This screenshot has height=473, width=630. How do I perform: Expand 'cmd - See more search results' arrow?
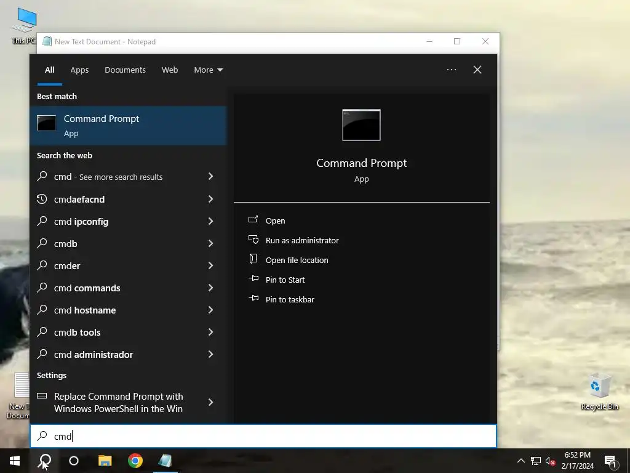[210, 176]
